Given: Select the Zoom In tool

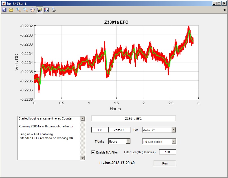Looking at the screenshot, I should (18, 10).
